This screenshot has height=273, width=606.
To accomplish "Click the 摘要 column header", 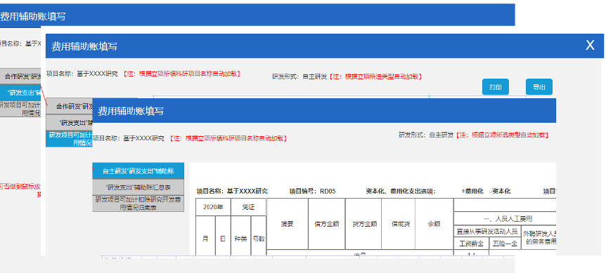I will [x=287, y=224].
